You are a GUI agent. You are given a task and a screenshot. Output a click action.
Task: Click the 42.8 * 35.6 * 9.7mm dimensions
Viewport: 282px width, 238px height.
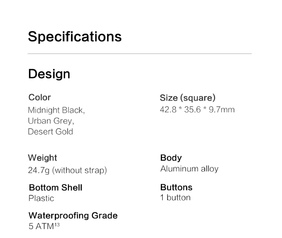click(x=197, y=110)
